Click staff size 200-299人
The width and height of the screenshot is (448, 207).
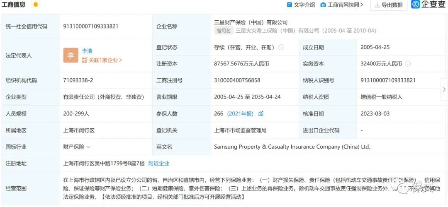[x=76, y=114]
